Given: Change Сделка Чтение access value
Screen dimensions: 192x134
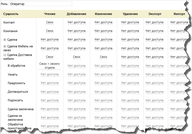Looking at the screenshot, I should [50, 40].
